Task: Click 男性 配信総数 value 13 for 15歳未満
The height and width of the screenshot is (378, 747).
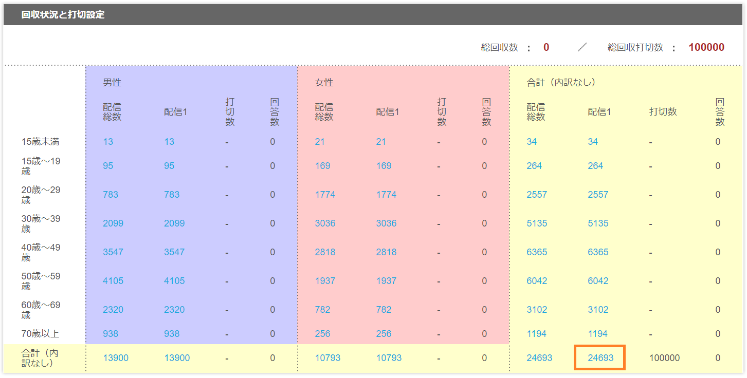Action: pos(108,142)
